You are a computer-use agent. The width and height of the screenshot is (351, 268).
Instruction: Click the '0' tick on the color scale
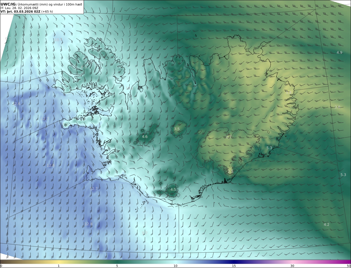tap(1, 266)
